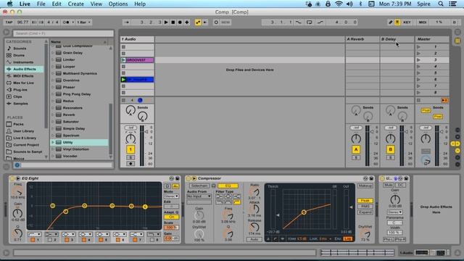Open EQ band 1 filter type dropdown
Image resolution: width=464 pixels, height=261 pixels.
pyautogui.click(x=34, y=234)
